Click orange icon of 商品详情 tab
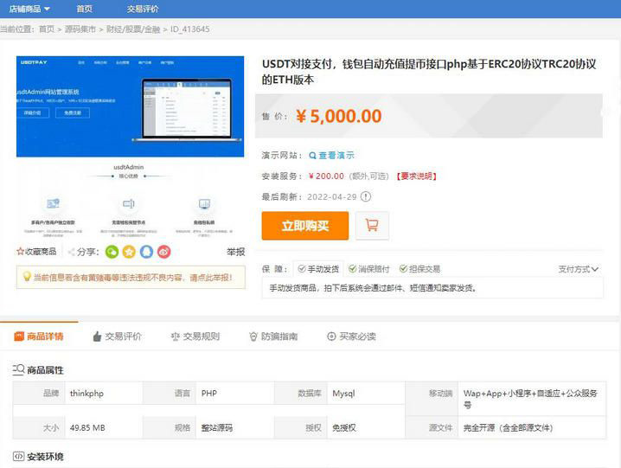This screenshot has width=621, height=468. pyautogui.click(x=19, y=337)
